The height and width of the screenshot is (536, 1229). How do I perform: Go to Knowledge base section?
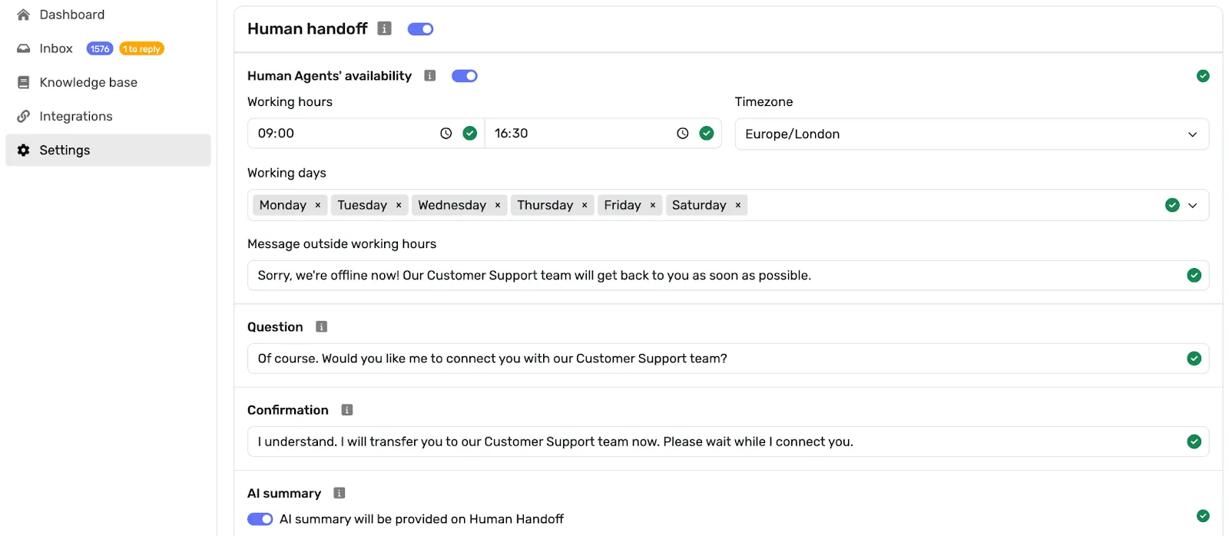tap(88, 82)
